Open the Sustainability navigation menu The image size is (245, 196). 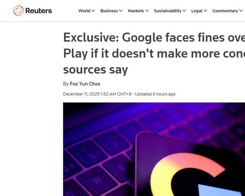point(168,11)
